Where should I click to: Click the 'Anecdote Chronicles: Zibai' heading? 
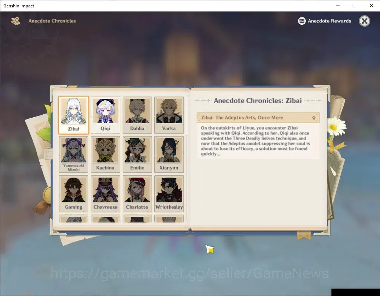click(x=258, y=101)
